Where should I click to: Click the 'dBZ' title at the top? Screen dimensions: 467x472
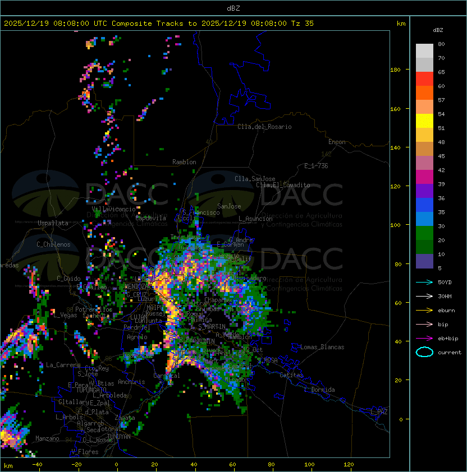(233, 8)
